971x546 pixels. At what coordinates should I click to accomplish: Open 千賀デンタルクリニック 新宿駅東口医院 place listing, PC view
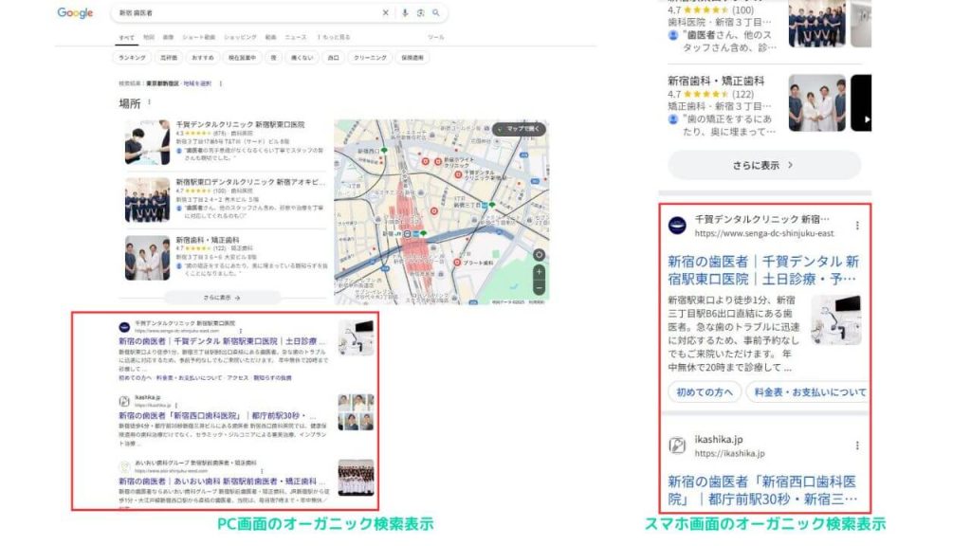(240, 124)
